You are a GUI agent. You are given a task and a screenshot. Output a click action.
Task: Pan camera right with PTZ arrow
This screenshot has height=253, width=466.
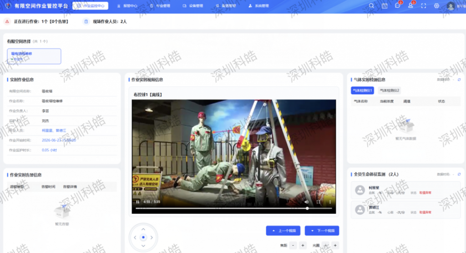(x=152, y=237)
